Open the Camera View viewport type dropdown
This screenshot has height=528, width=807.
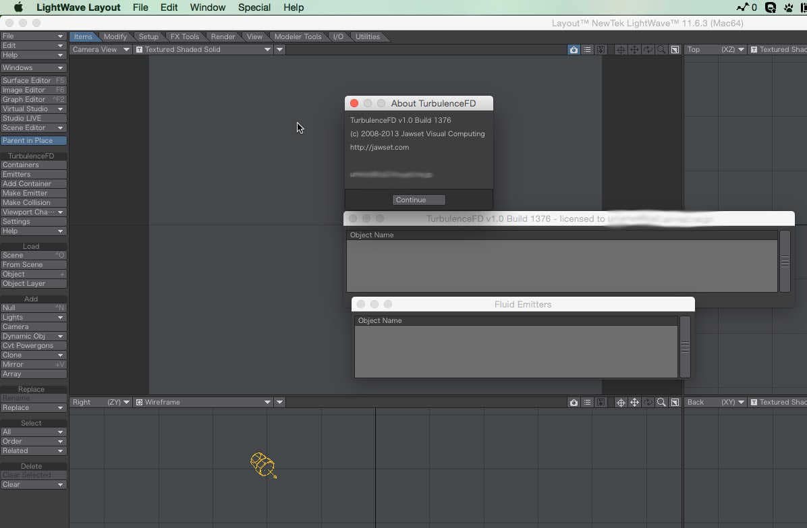point(101,50)
